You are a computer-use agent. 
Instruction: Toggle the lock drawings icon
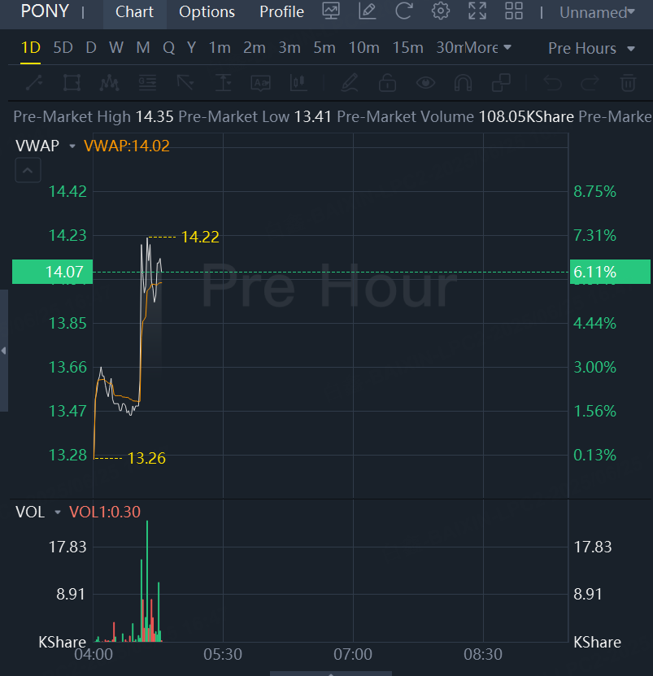pyautogui.click(x=387, y=82)
